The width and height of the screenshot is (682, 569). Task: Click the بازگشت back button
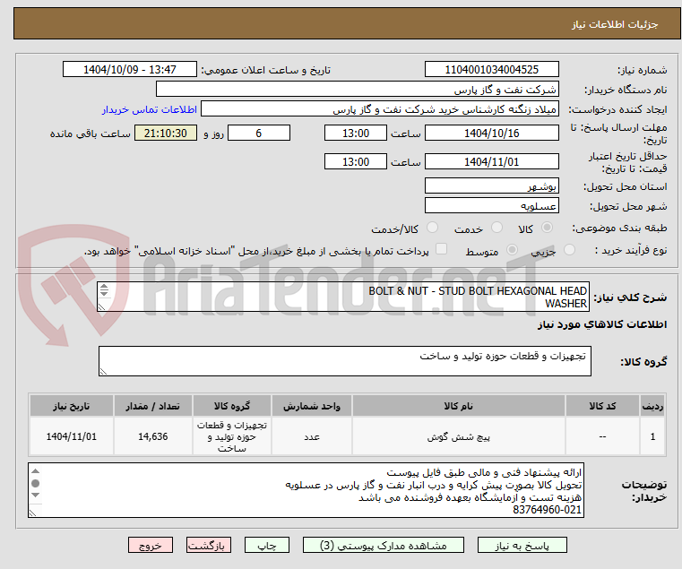click(x=208, y=545)
